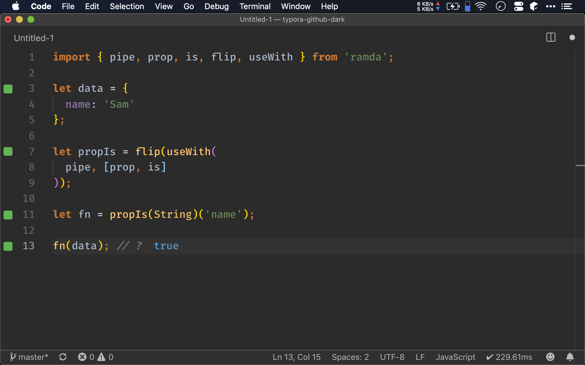Click the toggle switches menu bar icon
The image size is (585, 365).
click(x=518, y=6)
